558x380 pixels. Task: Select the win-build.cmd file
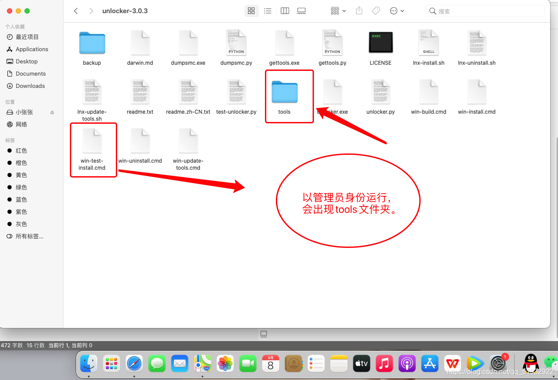pos(429,92)
